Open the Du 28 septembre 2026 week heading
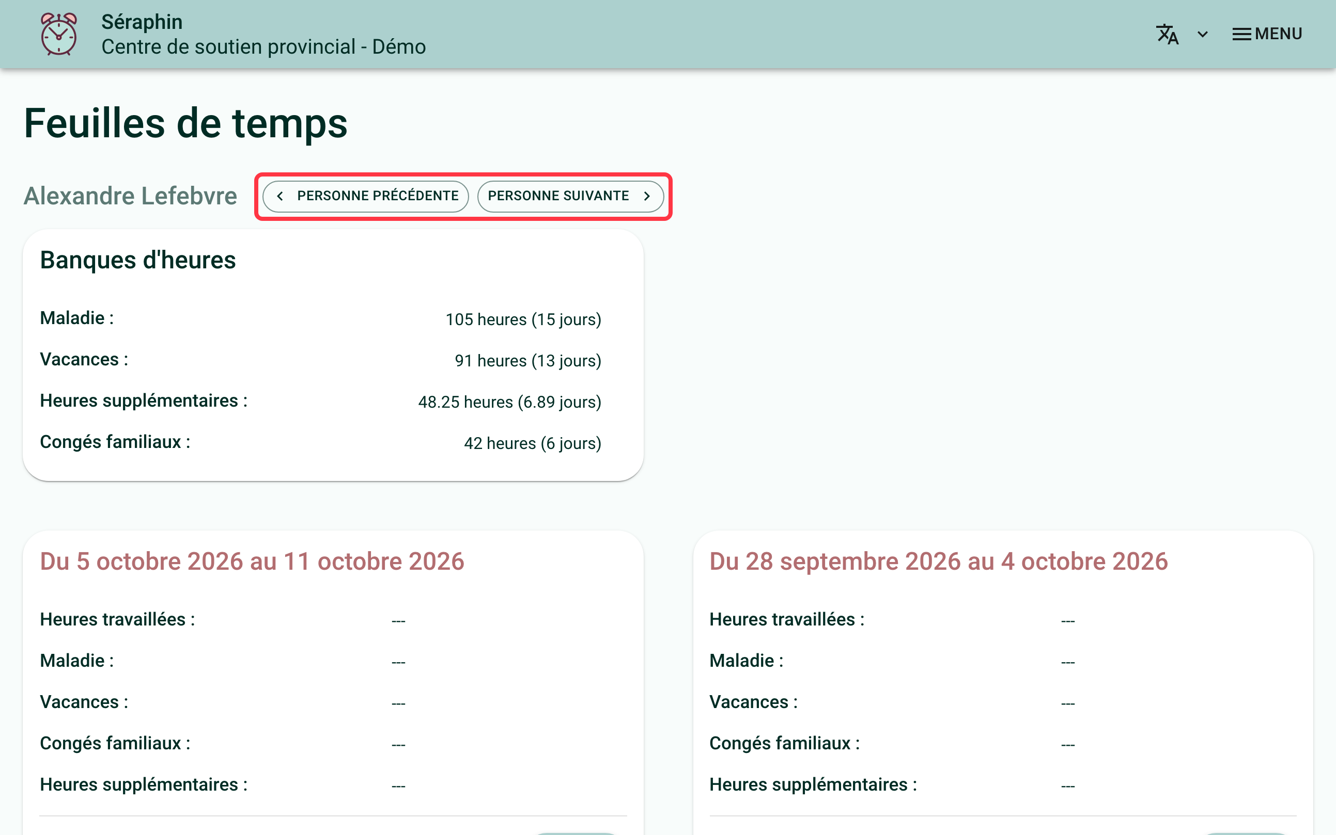Image resolution: width=1336 pixels, height=835 pixels. click(939, 561)
